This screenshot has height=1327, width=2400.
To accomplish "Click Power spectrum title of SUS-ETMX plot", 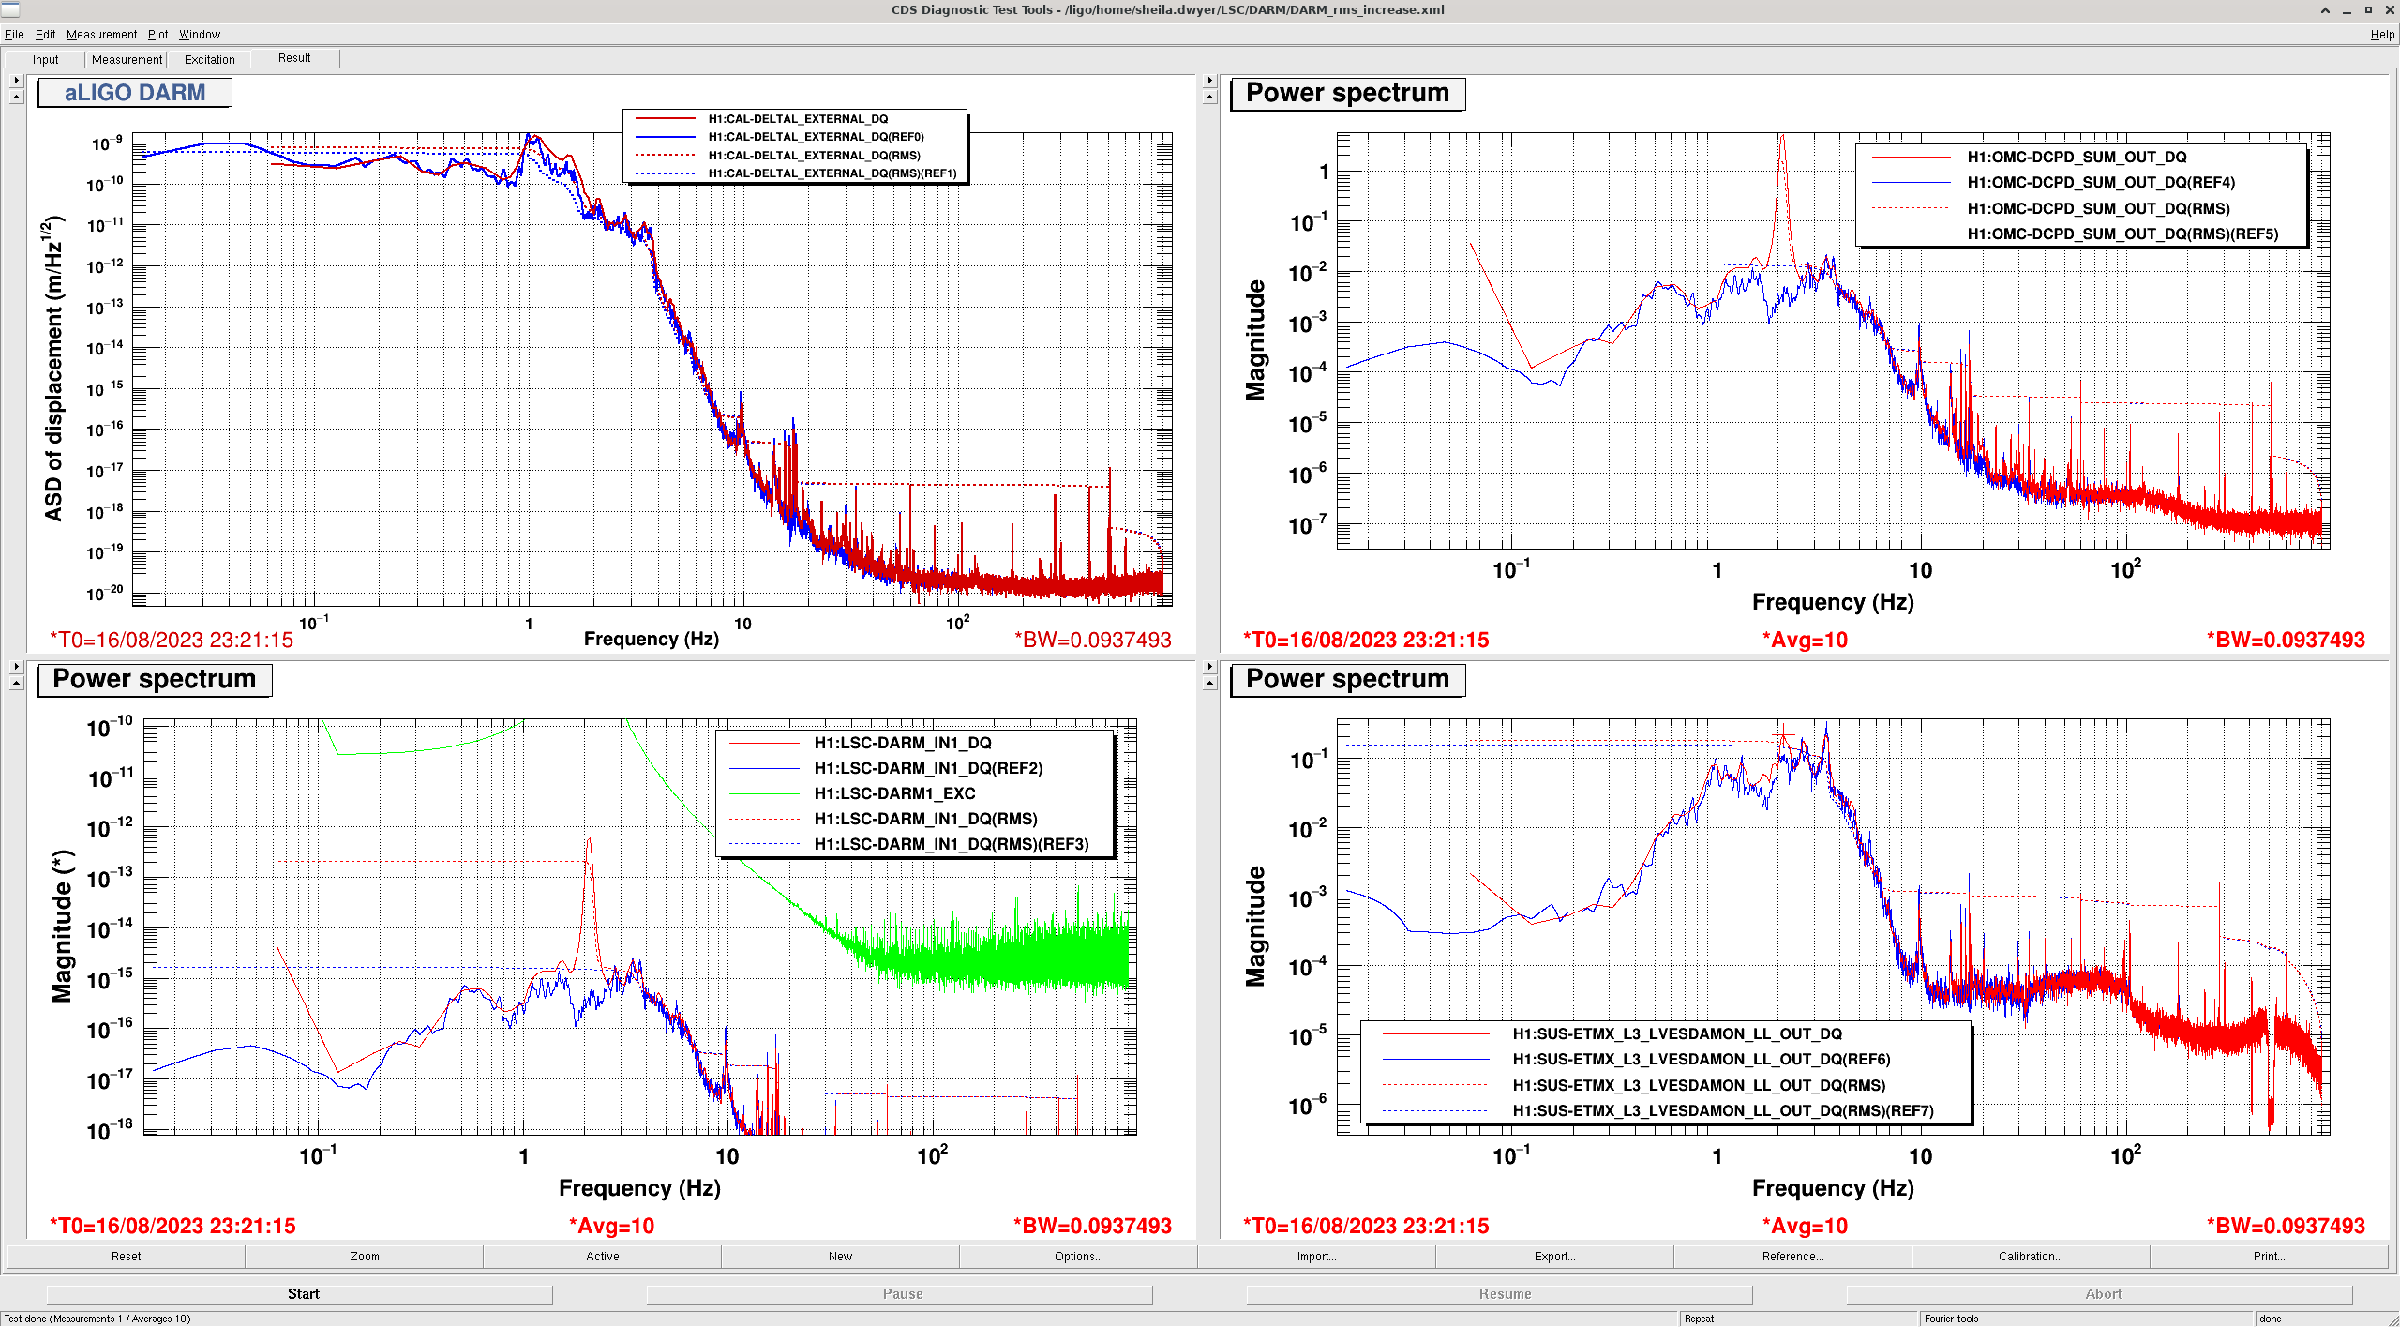I will (1347, 679).
